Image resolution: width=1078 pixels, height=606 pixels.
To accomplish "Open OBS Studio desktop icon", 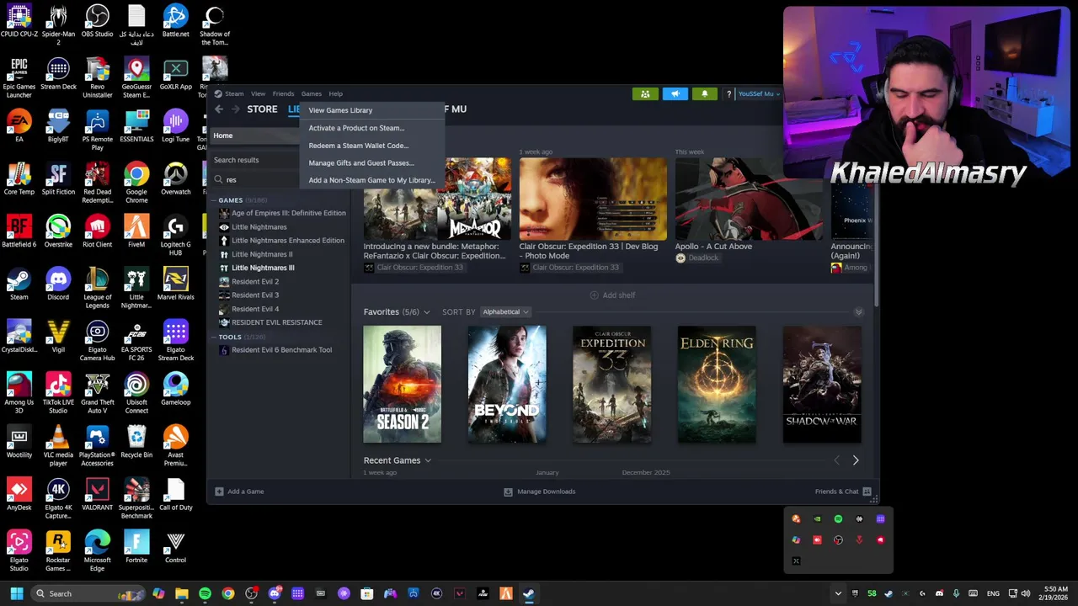I will [97, 22].
